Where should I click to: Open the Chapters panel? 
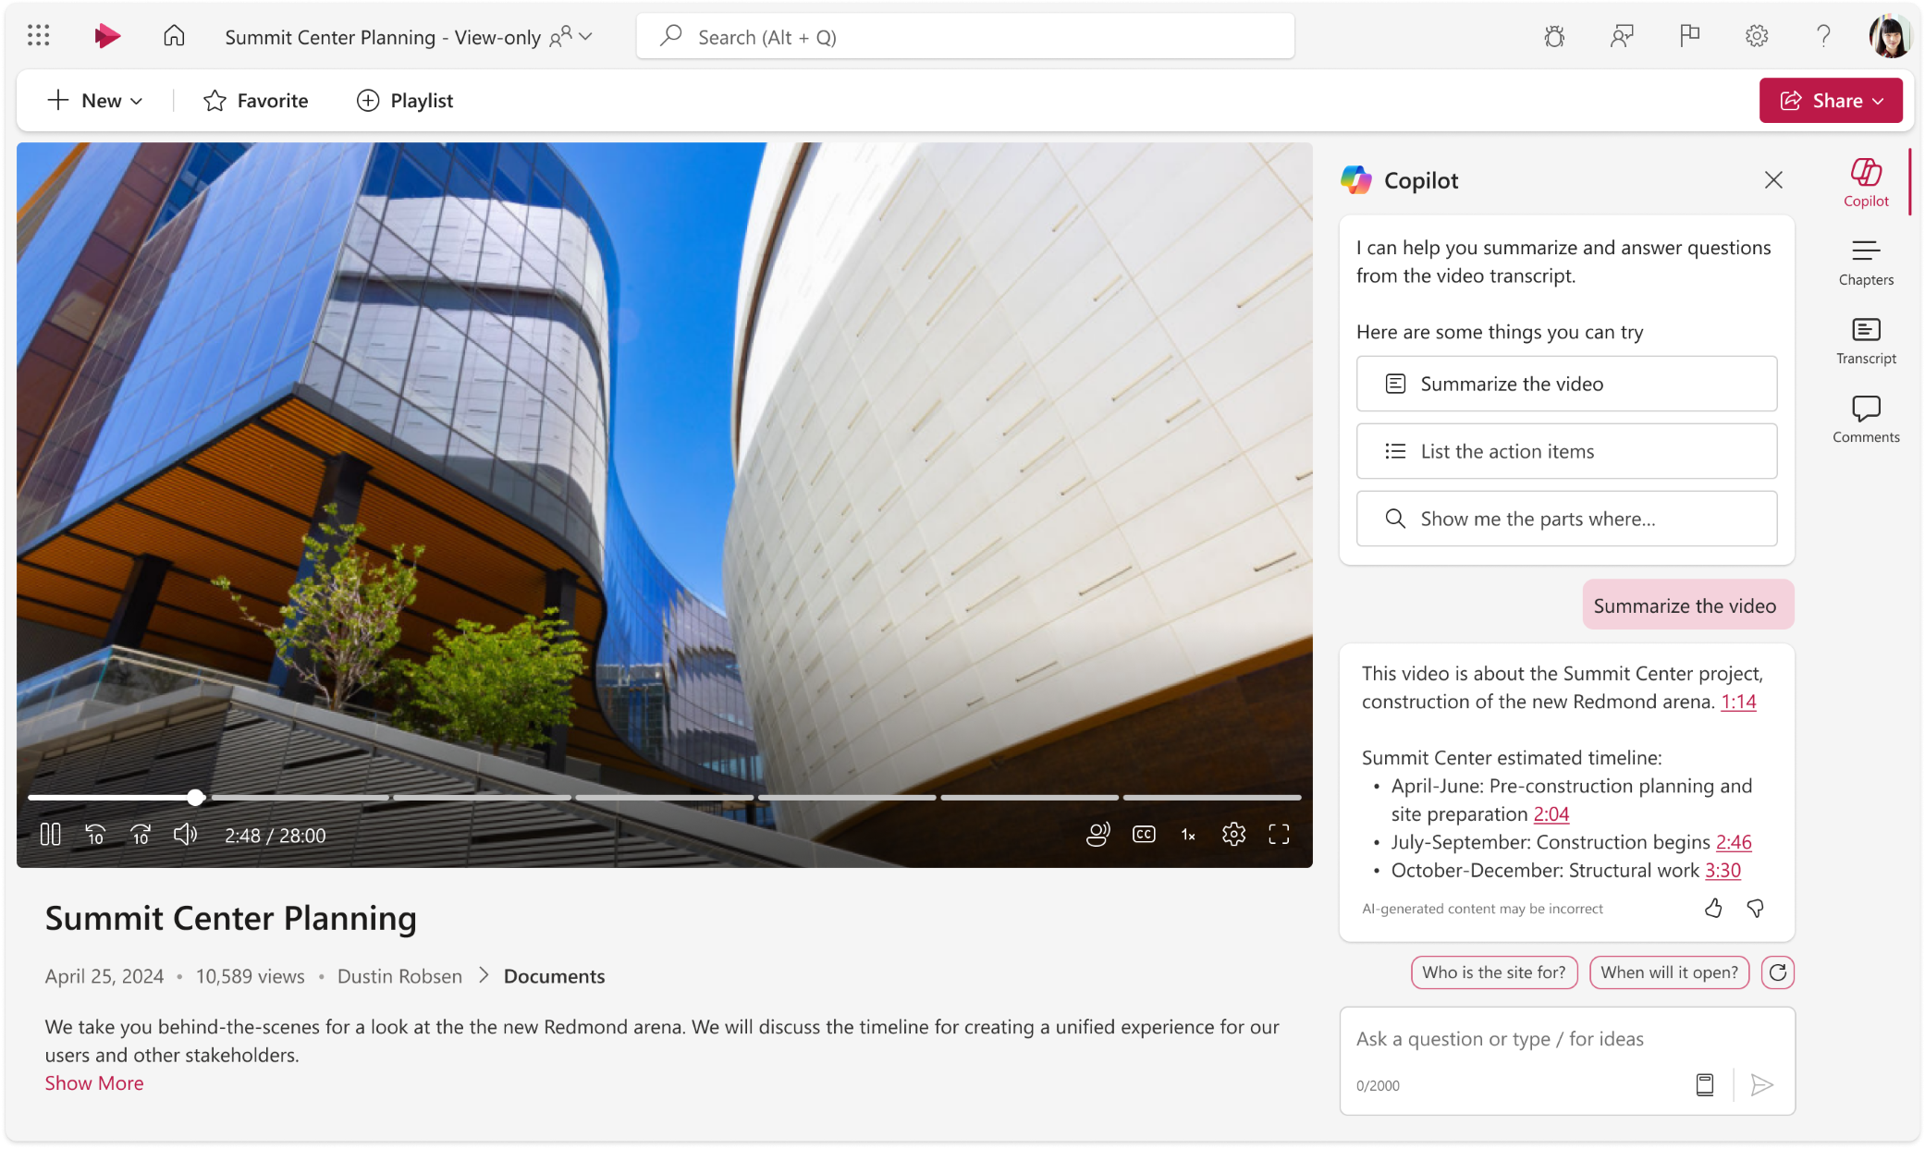click(1866, 260)
